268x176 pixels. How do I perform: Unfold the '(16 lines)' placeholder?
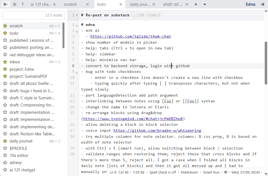(145, 15)
